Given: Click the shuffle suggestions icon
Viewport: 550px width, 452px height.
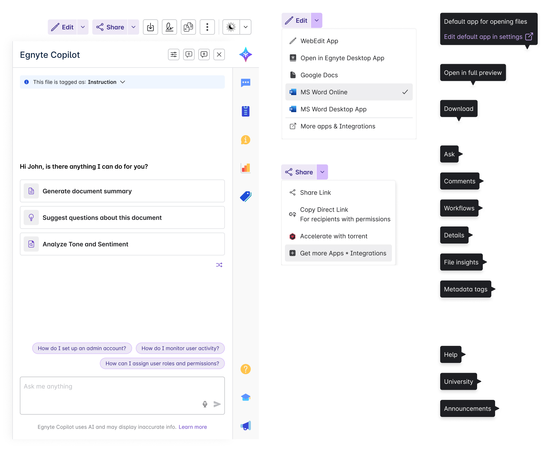Looking at the screenshot, I should pos(219,265).
